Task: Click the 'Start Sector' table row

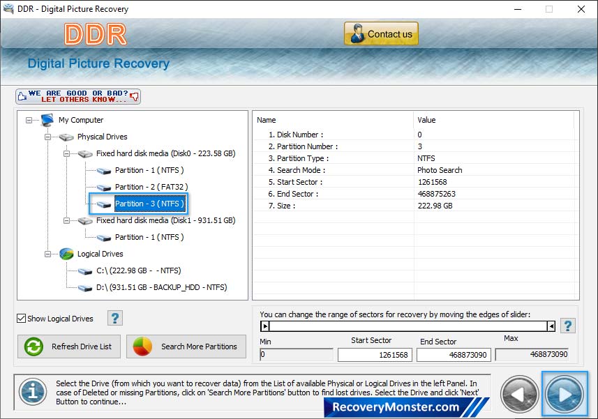Action: click(x=414, y=182)
